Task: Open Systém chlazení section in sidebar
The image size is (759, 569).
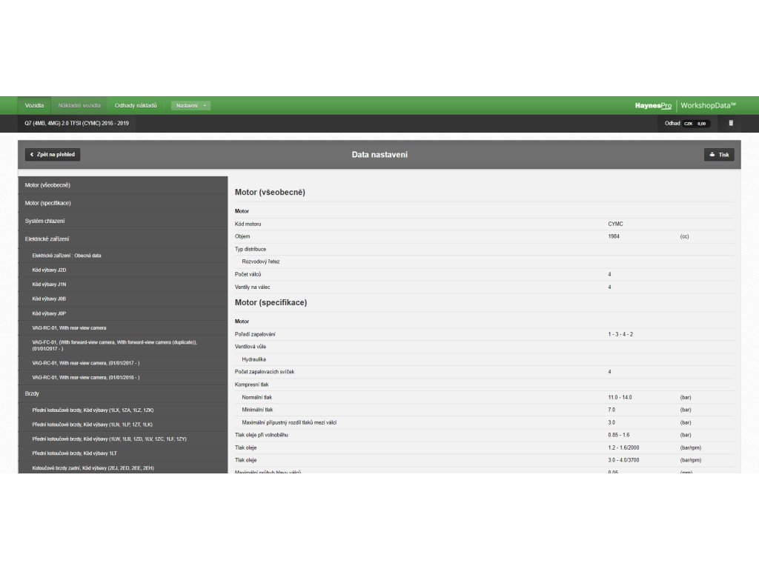Action: point(45,221)
